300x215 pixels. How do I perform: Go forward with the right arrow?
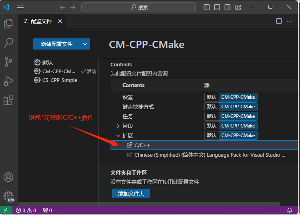[73, 7]
